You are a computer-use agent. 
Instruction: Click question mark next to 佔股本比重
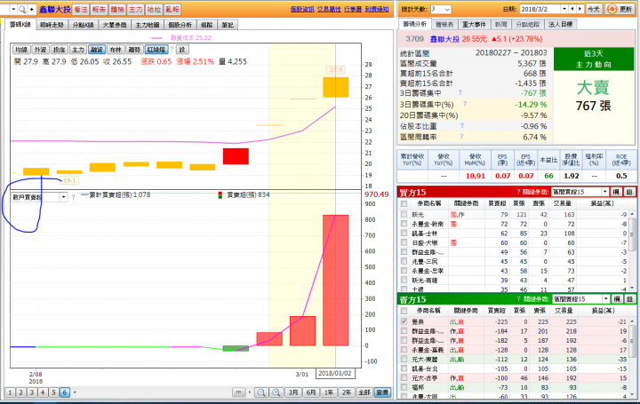point(461,125)
